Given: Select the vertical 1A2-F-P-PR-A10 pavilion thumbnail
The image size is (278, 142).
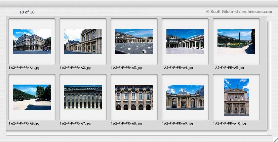Looking at the screenshot, I should (236, 97).
